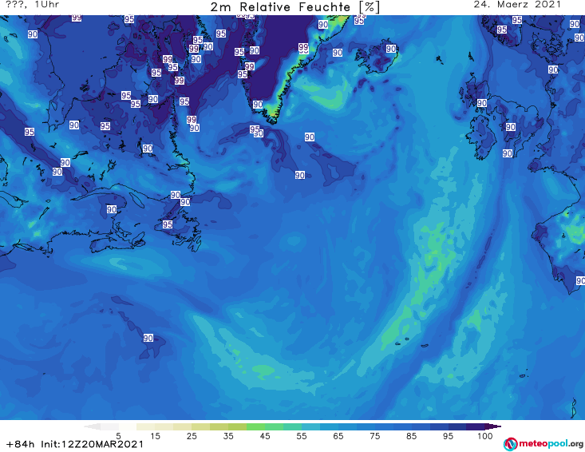Click the '90' contour label over Iceland
The width and height of the screenshot is (585, 452).
[x=390, y=49]
